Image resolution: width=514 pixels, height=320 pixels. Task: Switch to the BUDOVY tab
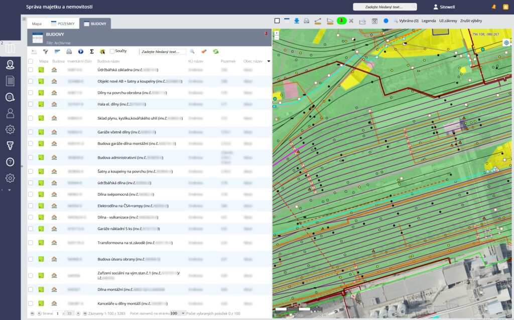click(x=95, y=24)
